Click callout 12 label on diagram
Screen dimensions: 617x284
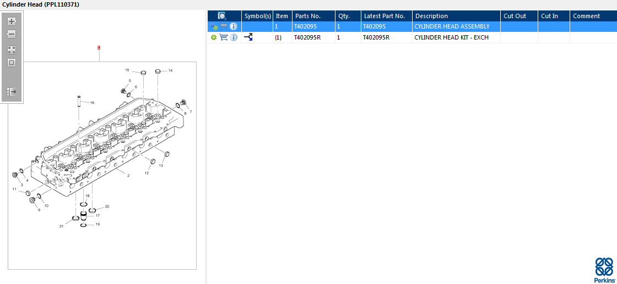click(x=147, y=173)
